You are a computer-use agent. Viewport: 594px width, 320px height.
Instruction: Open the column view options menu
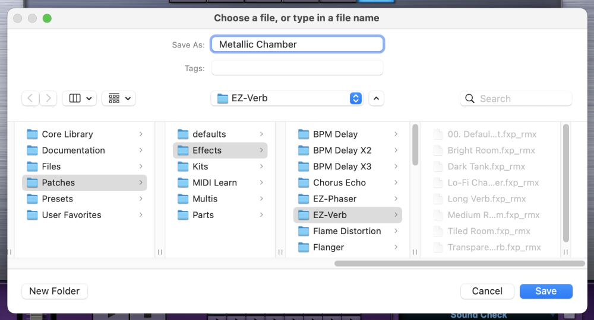(x=80, y=98)
